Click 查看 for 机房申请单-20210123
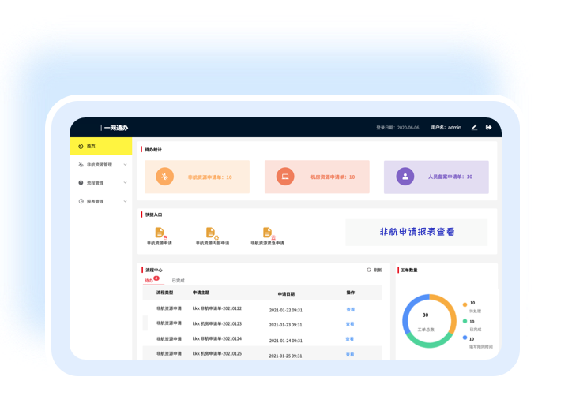Viewport: 572px width, 414px height. [350, 324]
